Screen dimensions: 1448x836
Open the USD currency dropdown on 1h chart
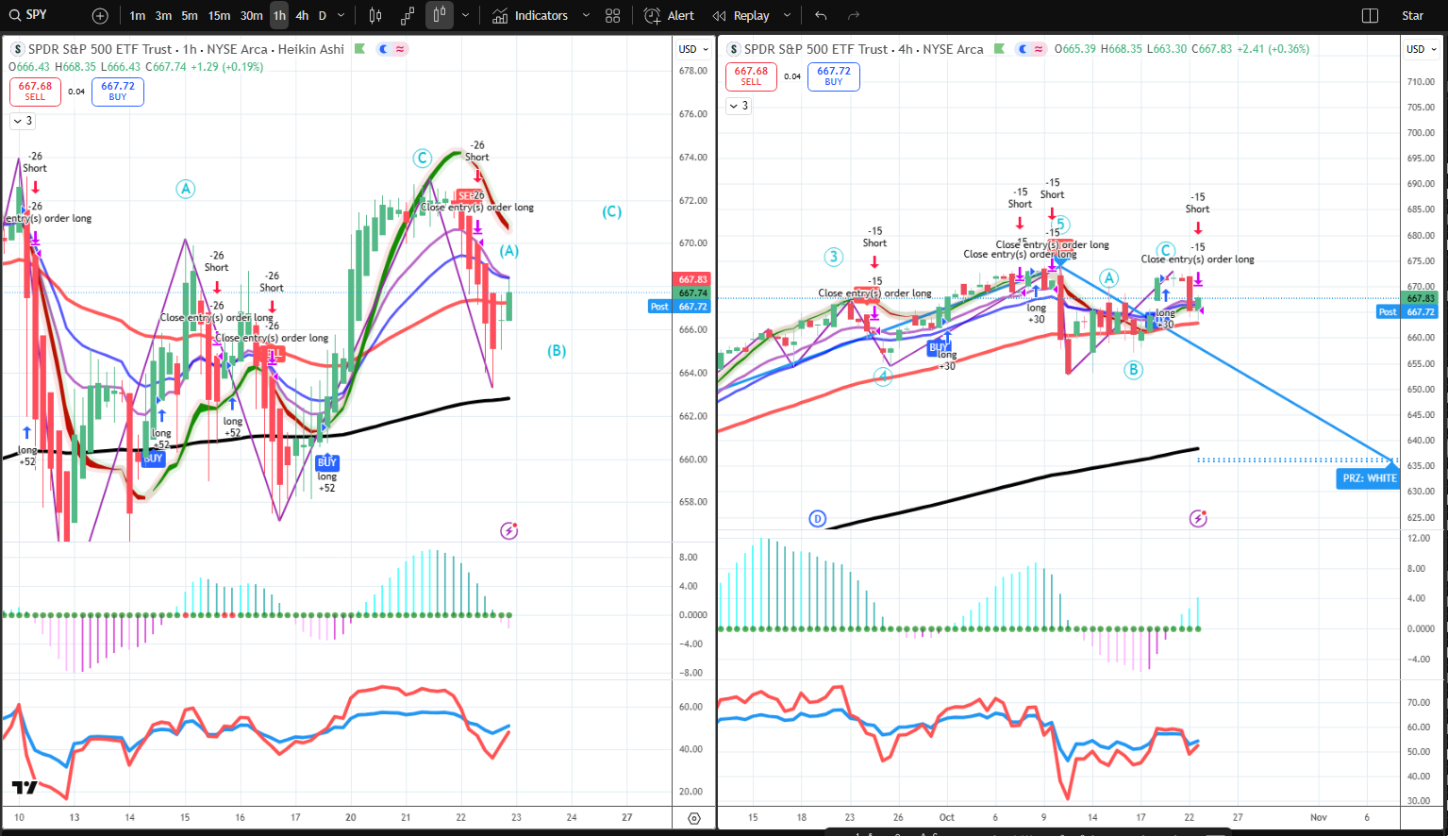coord(693,49)
